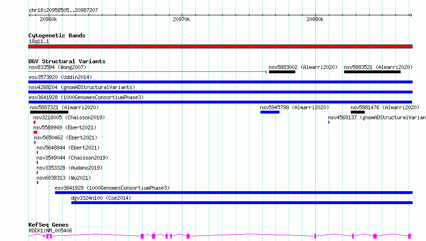Click the 20970k ruler tick label
Screen dimensions: 426x241
[181, 19]
